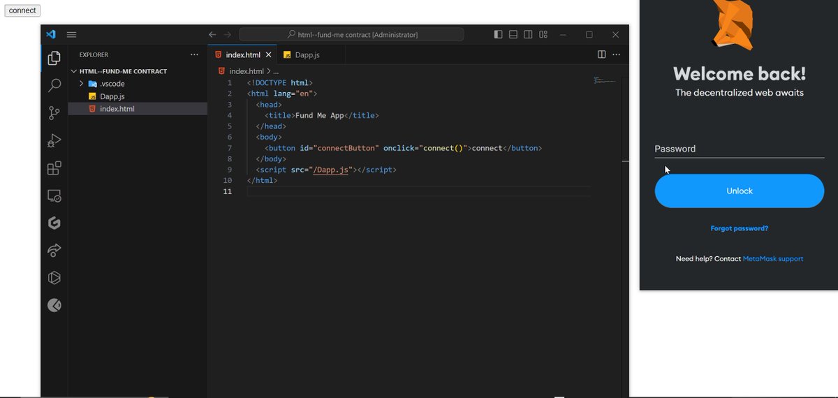Image resolution: width=838 pixels, height=398 pixels.
Task: Go back with the left arrow in title bar
Action: click(x=212, y=34)
